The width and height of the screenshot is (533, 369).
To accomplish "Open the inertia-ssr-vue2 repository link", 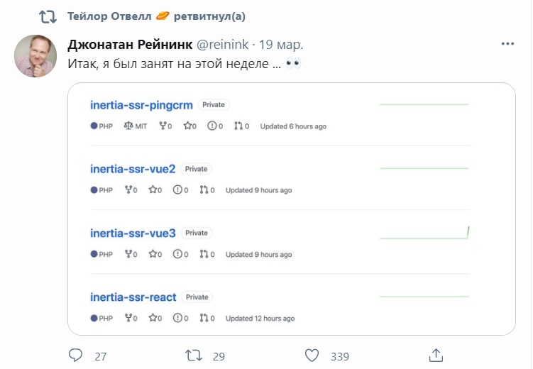I will [x=133, y=169].
